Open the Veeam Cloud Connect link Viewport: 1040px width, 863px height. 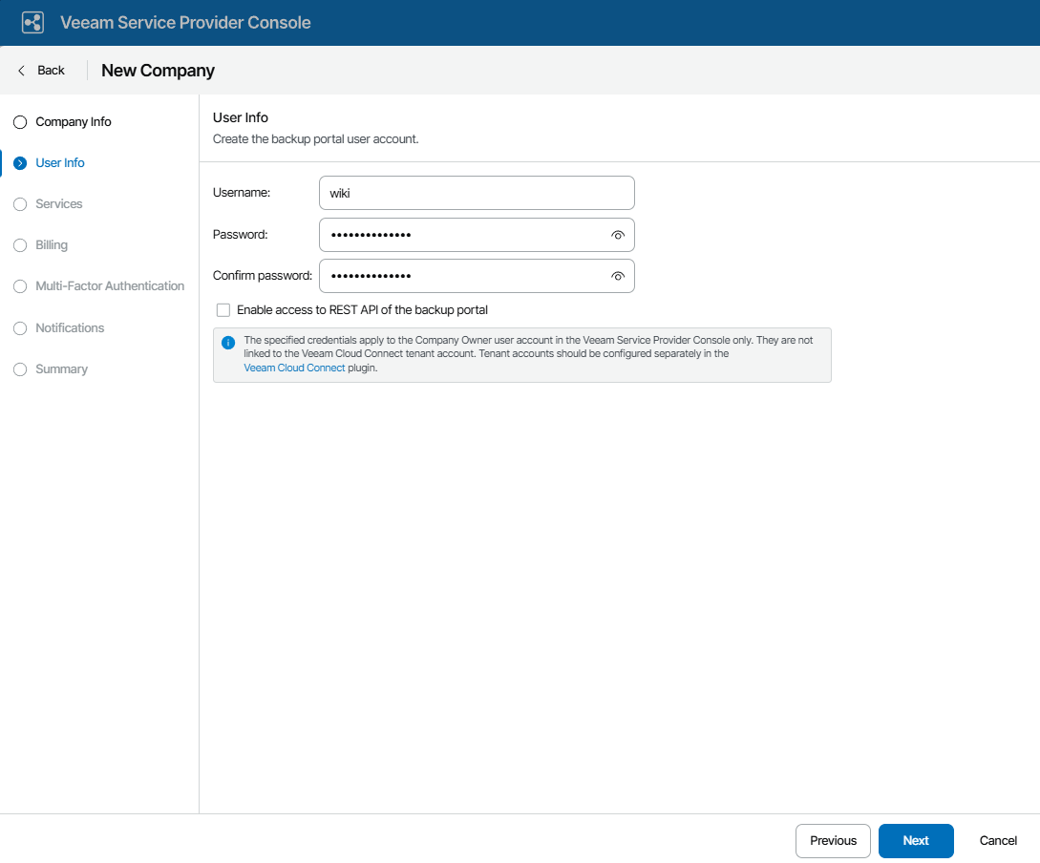pyautogui.click(x=294, y=368)
